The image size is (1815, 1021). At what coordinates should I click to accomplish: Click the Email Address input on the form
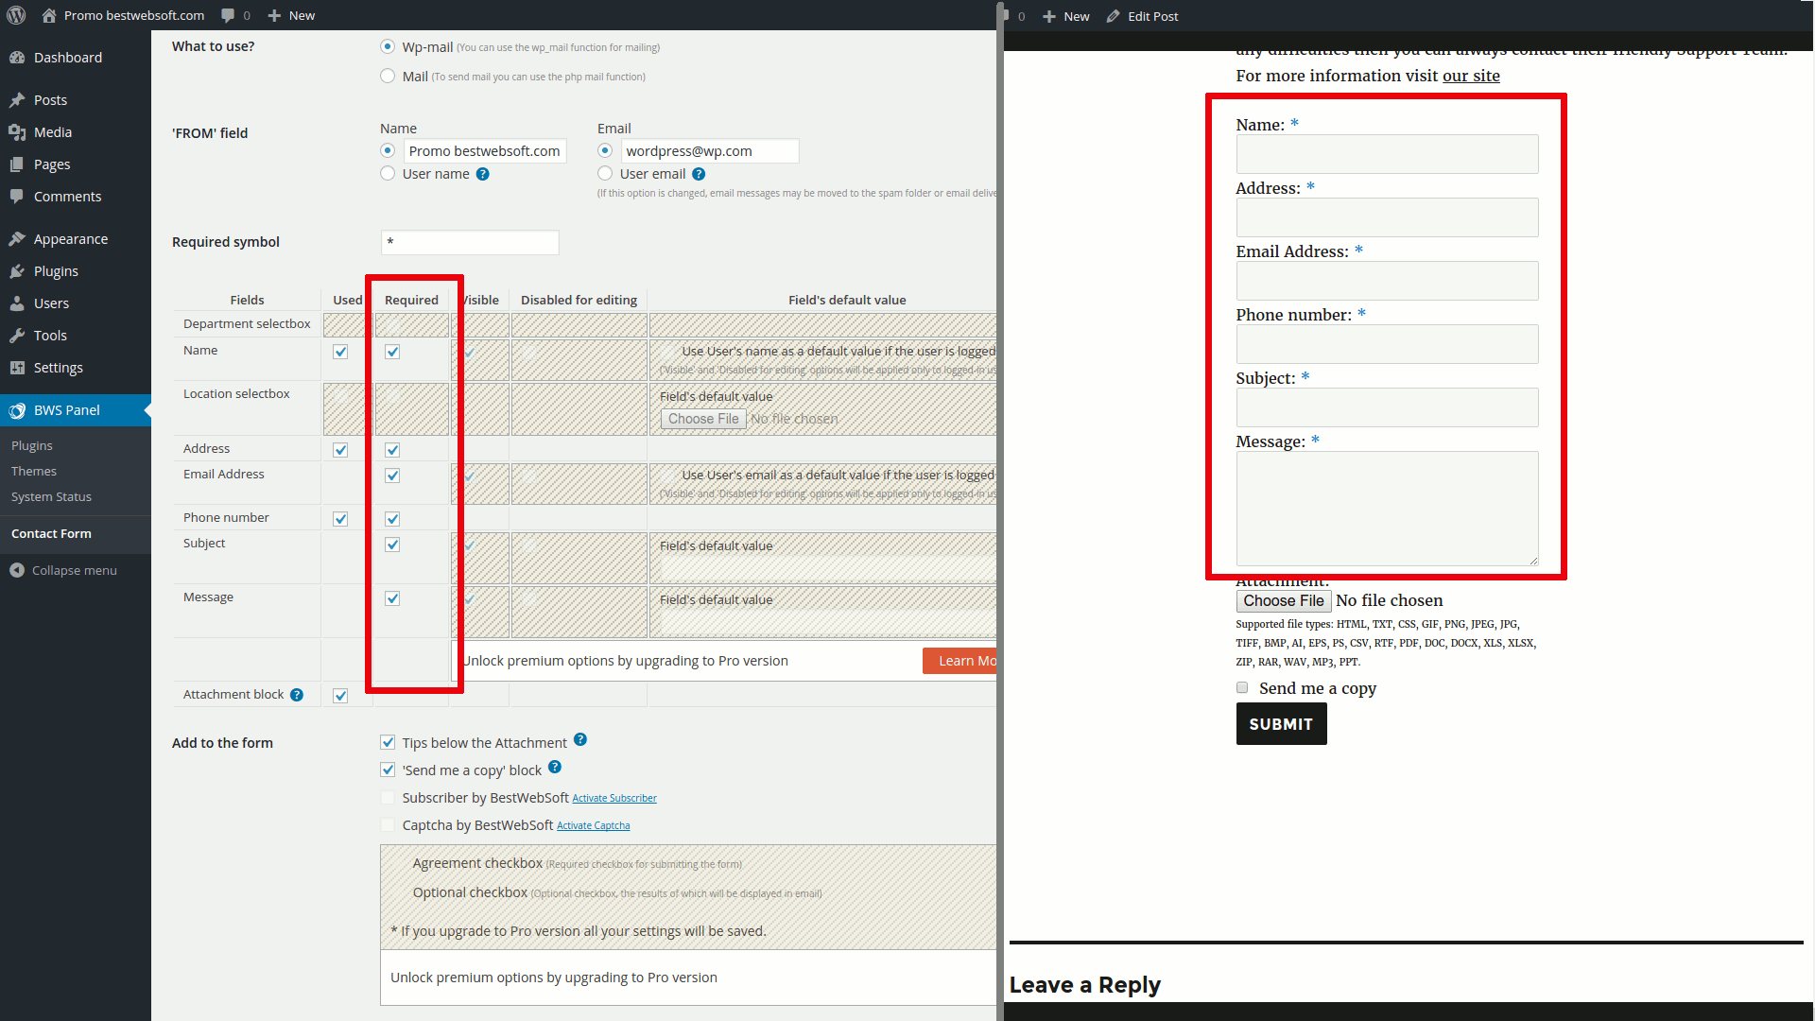[x=1387, y=281]
